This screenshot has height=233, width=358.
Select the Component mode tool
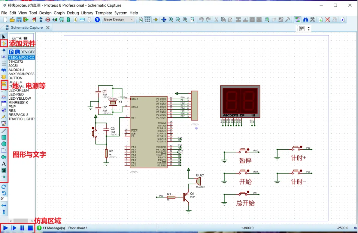pyautogui.click(x=4, y=43)
